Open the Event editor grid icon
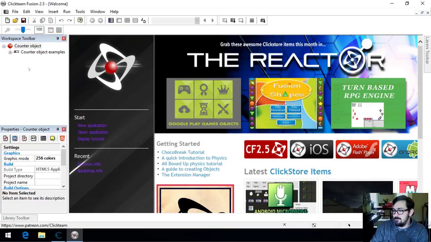This screenshot has height=242, width=431. [x=127, y=21]
